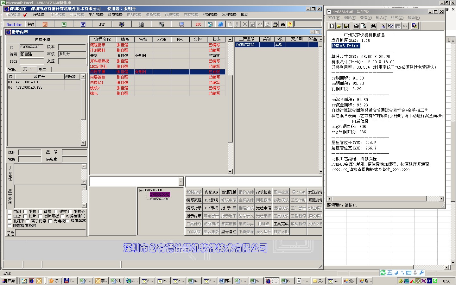The width and height of the screenshot is (456, 285).
Task: Toggle the 镀层 checkbox
Action: pyautogui.click(x=40, y=212)
